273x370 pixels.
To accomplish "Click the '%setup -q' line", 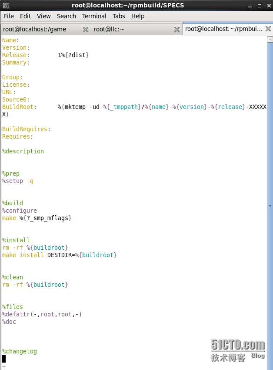I will tap(18, 181).
